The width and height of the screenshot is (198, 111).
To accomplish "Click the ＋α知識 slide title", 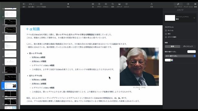I will pyautogui.click(x=33, y=29).
